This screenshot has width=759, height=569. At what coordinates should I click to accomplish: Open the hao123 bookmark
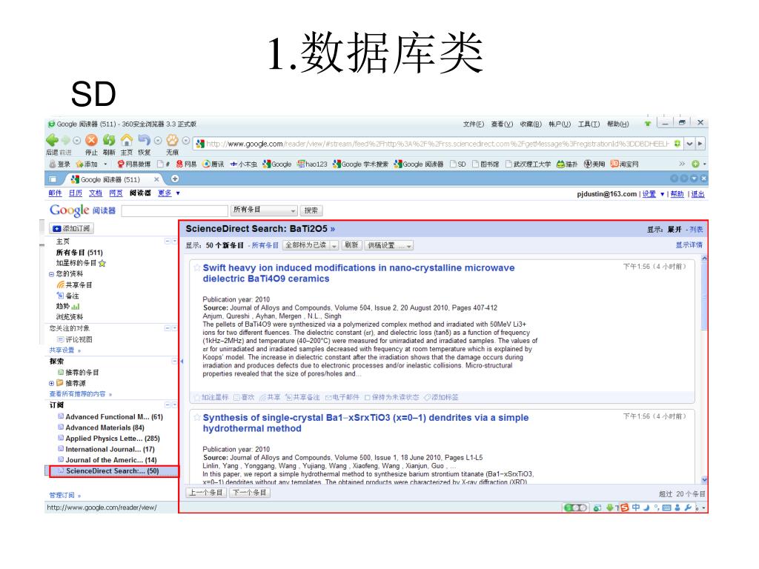pyautogui.click(x=312, y=164)
